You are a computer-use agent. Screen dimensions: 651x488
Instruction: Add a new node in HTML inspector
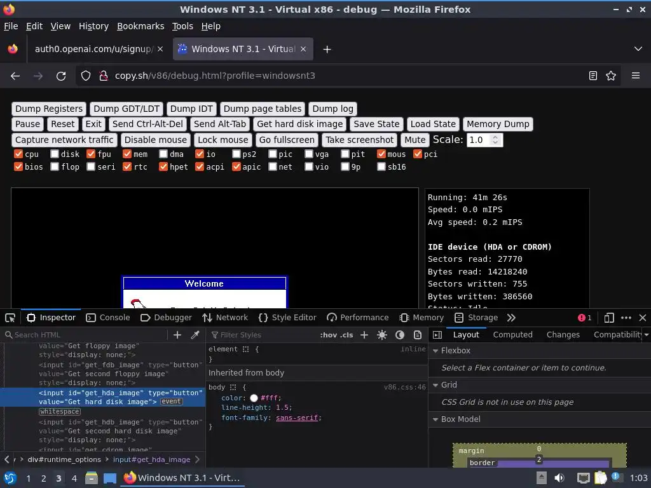(177, 335)
